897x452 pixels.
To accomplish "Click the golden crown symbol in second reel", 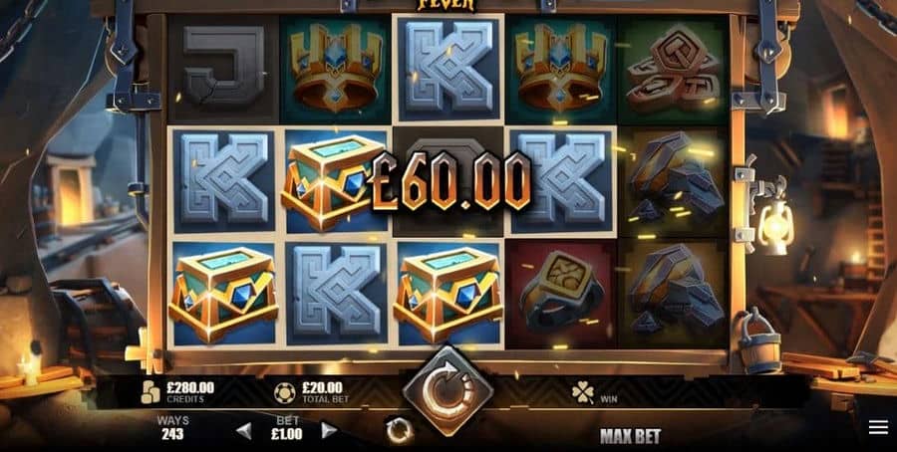I will click(x=336, y=69).
